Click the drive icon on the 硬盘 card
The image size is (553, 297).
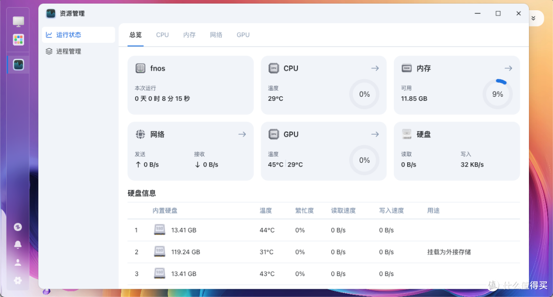(407, 134)
